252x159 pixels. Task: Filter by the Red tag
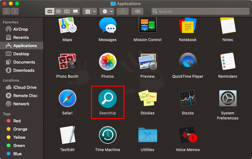coord(22,121)
